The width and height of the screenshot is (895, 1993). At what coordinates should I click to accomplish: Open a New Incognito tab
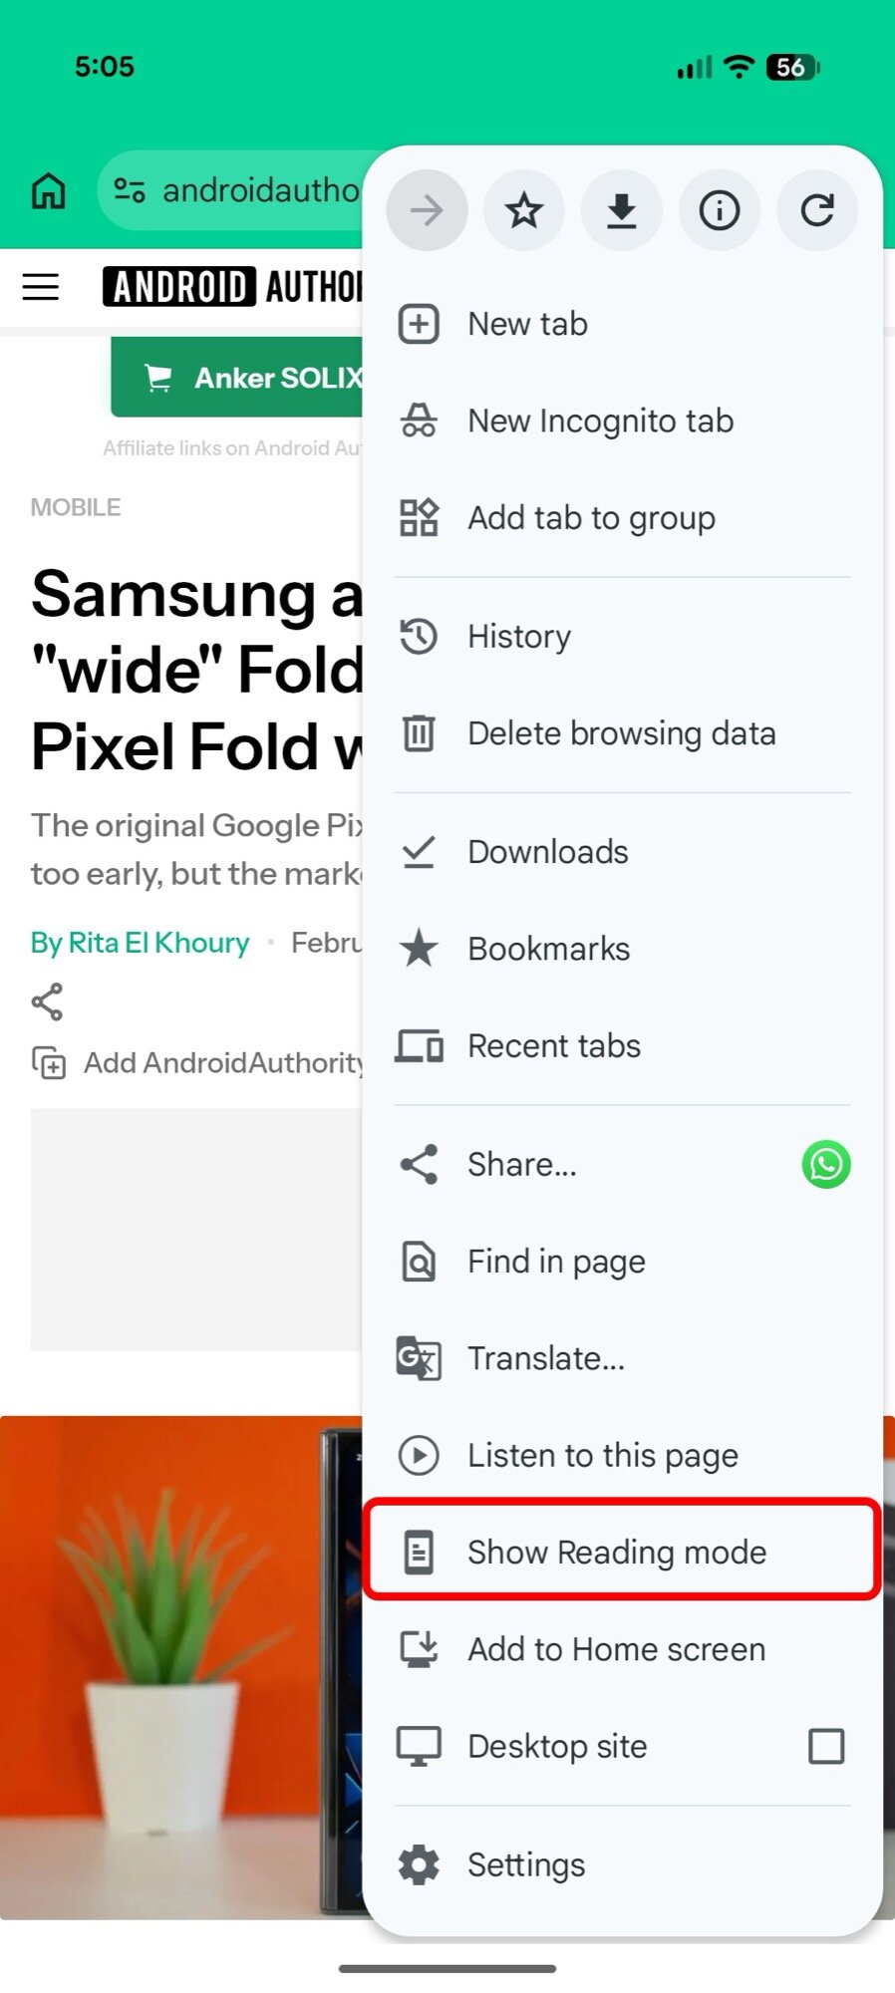pyautogui.click(x=599, y=421)
